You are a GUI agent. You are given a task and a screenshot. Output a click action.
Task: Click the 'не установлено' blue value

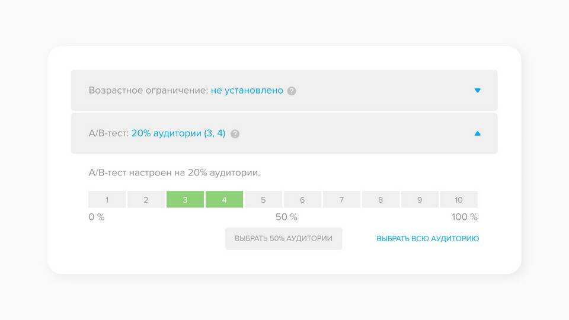247,90
